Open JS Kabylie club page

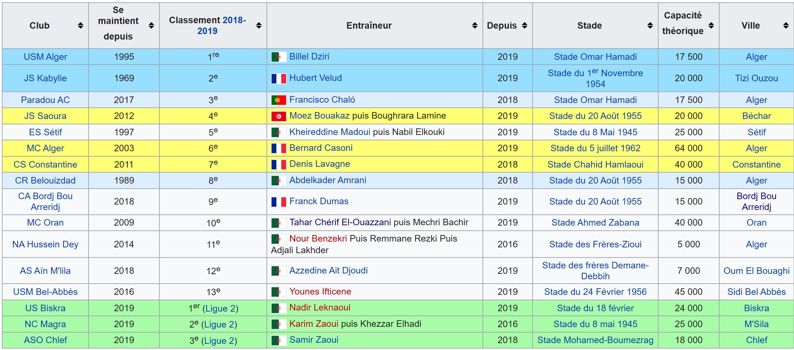pyautogui.click(x=45, y=78)
